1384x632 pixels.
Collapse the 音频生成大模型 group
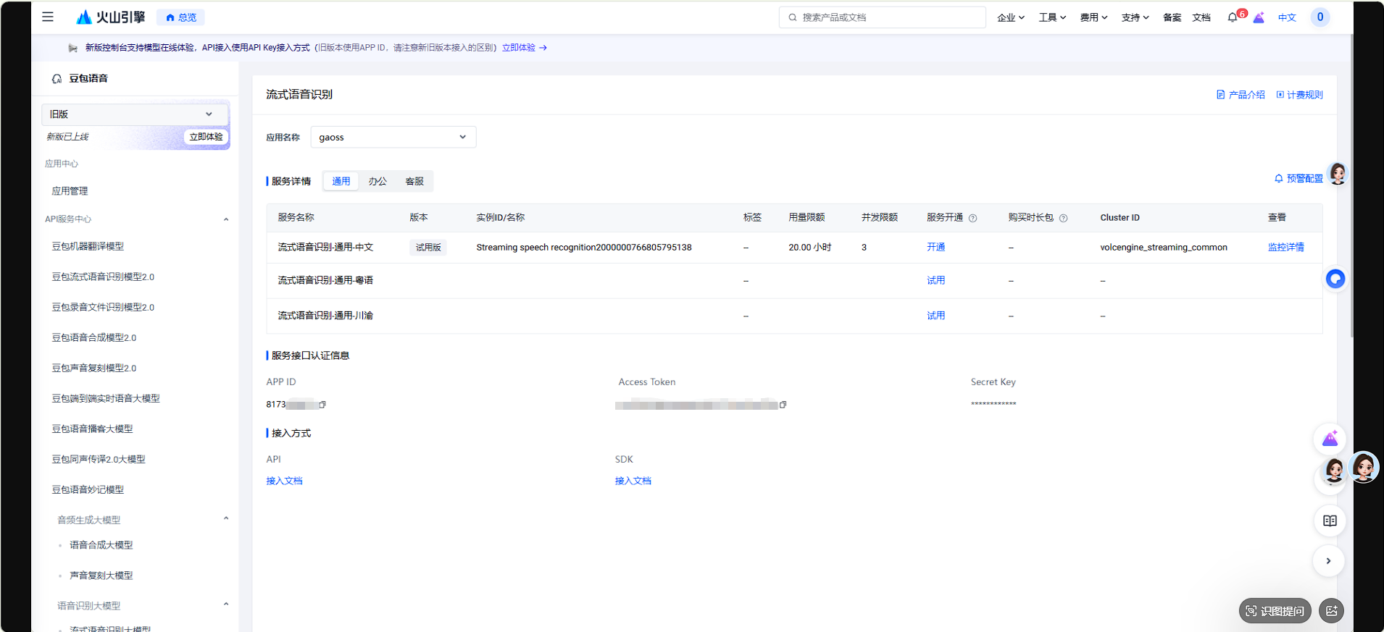pos(226,518)
